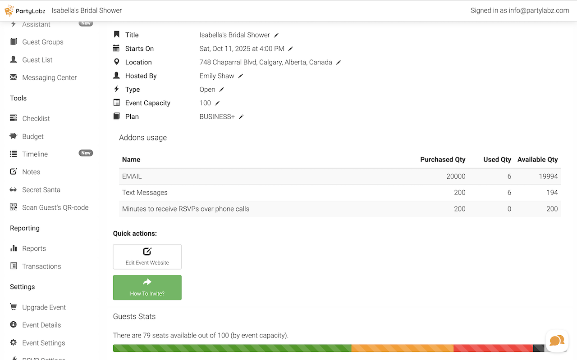
Task: Click the green segment of guests stats bar
Action: (232, 348)
